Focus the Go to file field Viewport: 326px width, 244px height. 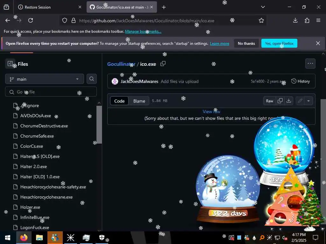pos(51,92)
